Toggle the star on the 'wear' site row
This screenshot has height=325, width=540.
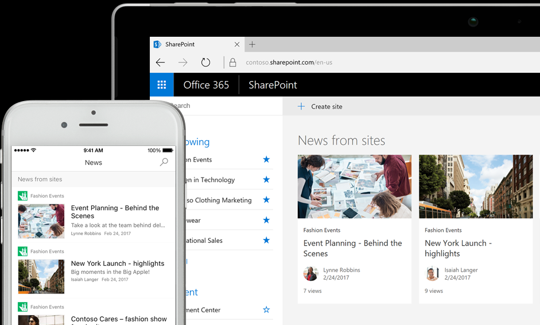tap(266, 220)
